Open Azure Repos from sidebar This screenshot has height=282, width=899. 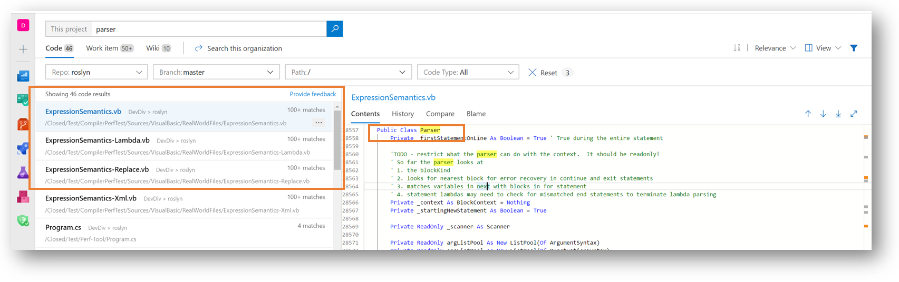point(23,125)
